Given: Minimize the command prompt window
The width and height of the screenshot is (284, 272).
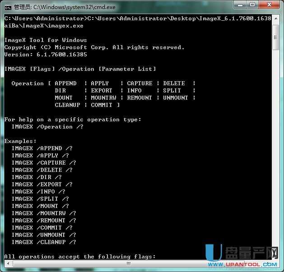Looking at the screenshot, I should 239,5.
